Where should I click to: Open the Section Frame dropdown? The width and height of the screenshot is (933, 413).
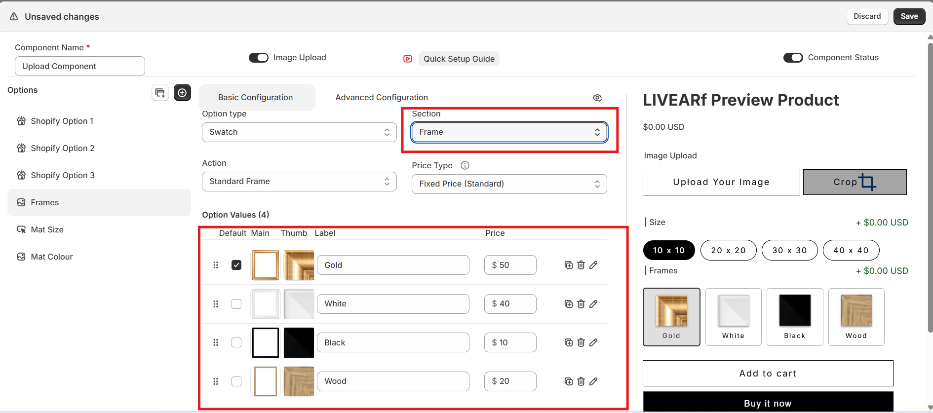[x=509, y=132]
